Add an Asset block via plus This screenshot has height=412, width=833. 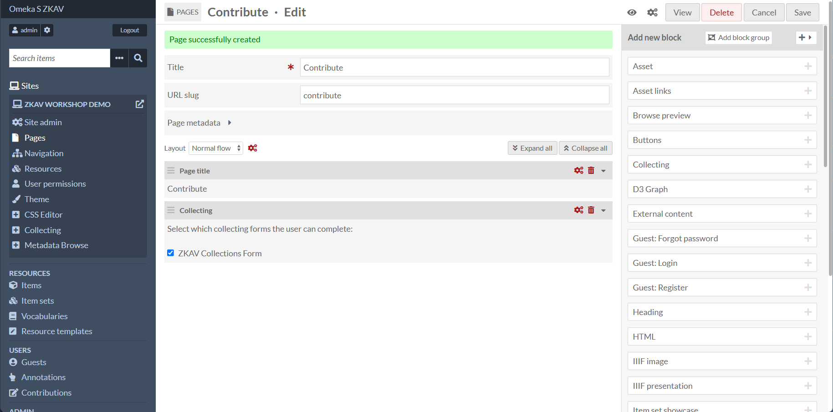[808, 66]
